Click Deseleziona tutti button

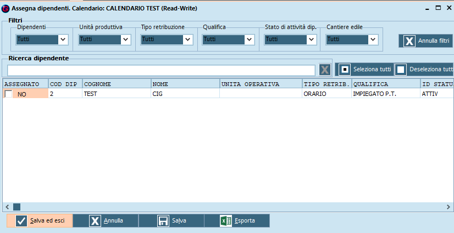tap(424, 70)
